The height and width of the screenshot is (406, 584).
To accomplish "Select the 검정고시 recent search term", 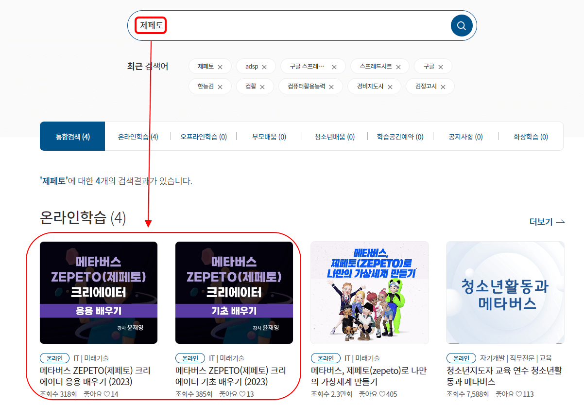I will coord(426,87).
